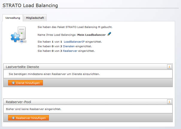
Task: Click the Lastverteilte Dienste section heading
Action: 22,67
